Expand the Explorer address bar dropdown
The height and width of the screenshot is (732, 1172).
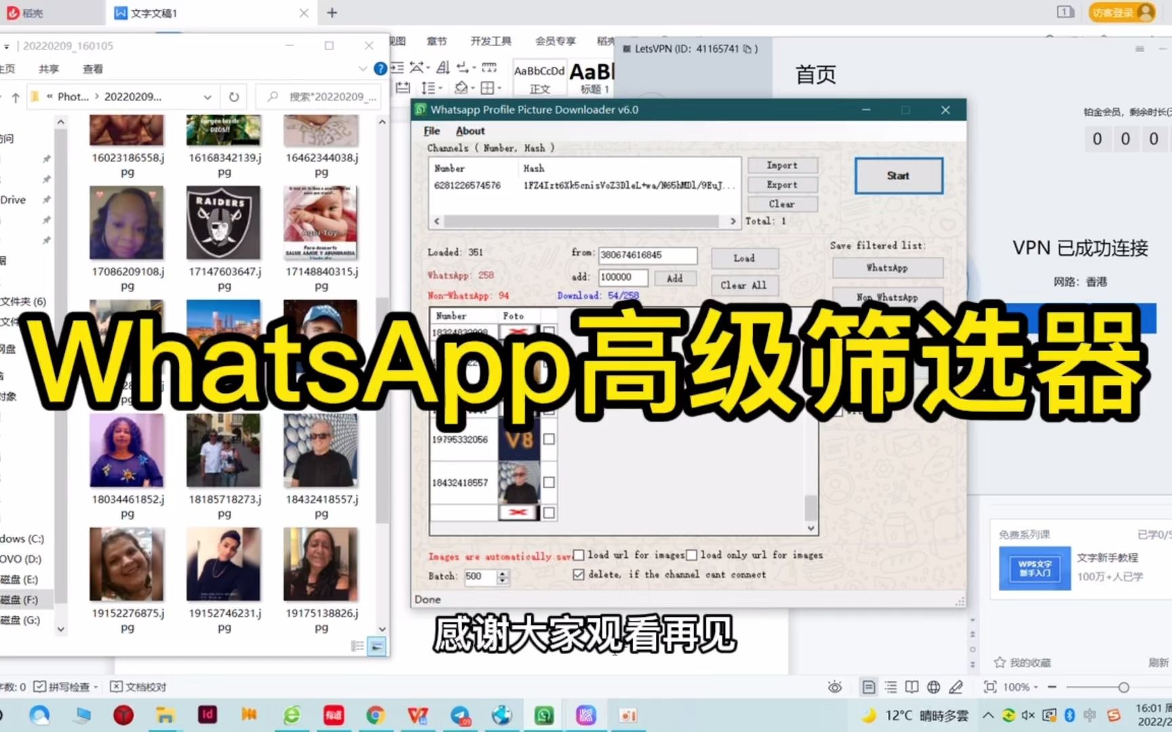click(x=208, y=97)
